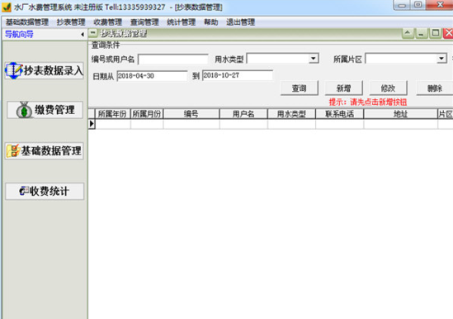This screenshot has height=319, width=453.
Task: Click the 地址 column header
Action: point(400,114)
